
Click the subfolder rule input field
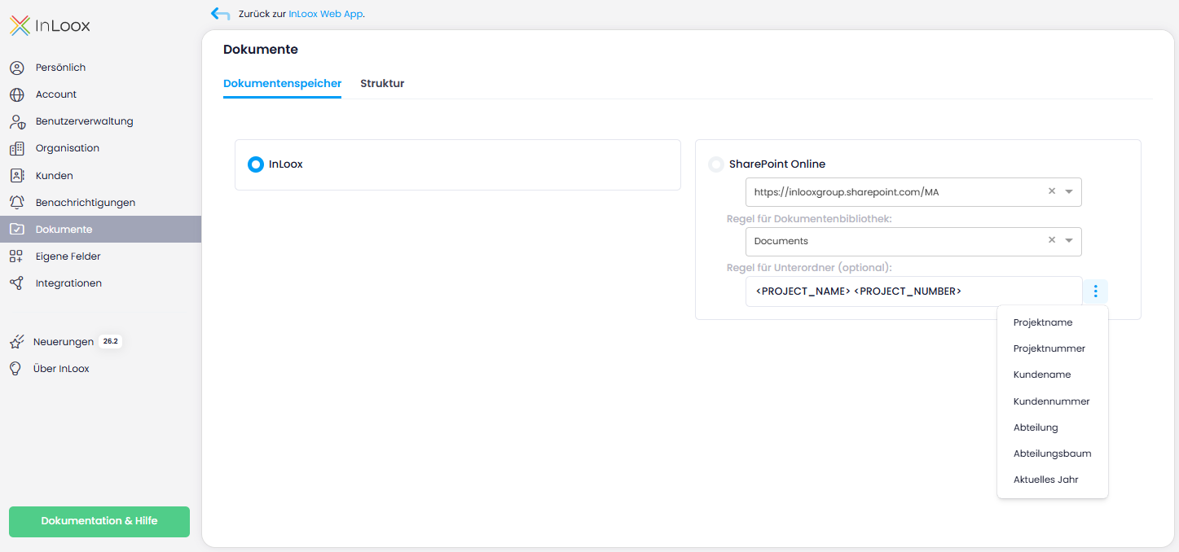point(913,291)
